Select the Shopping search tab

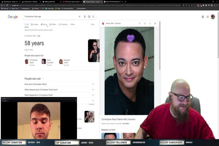pos(63,24)
